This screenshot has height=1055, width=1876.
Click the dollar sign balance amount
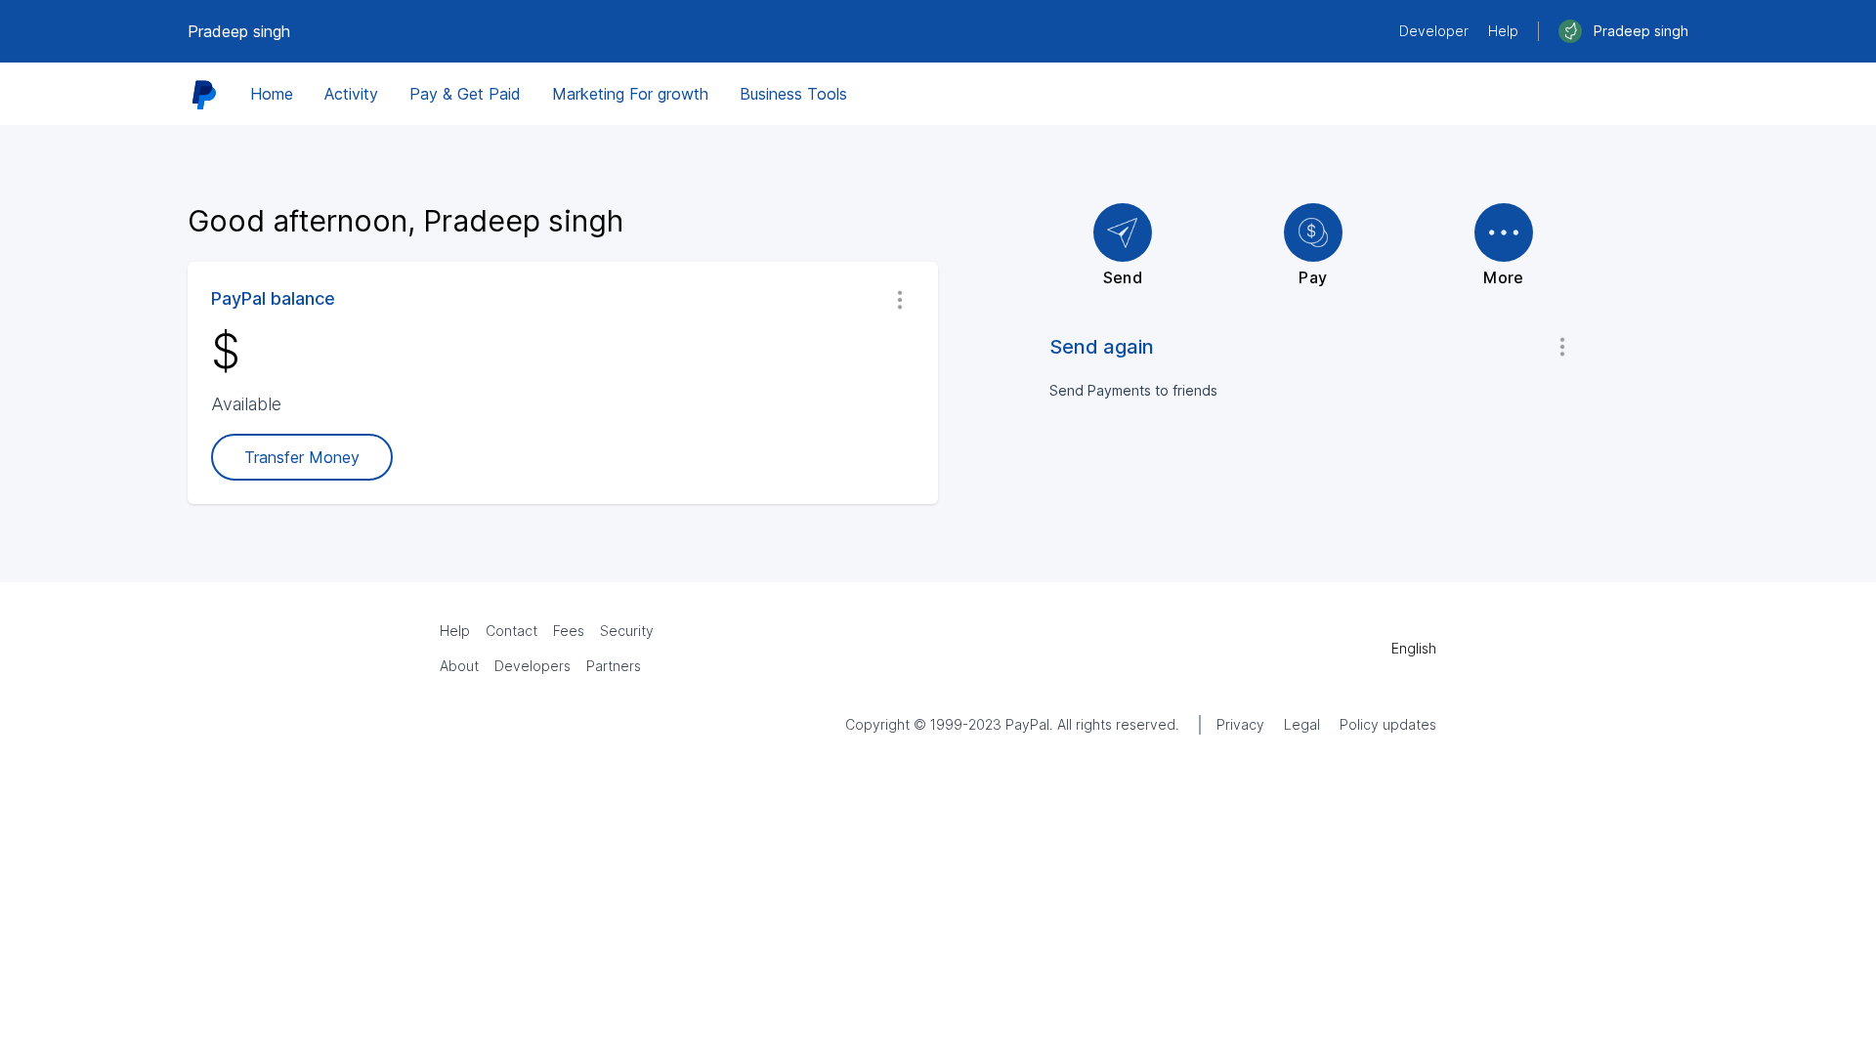coord(226,352)
